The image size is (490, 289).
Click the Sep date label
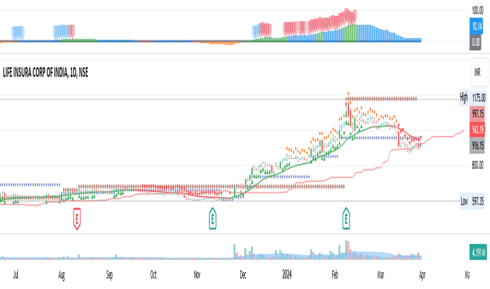109,275
